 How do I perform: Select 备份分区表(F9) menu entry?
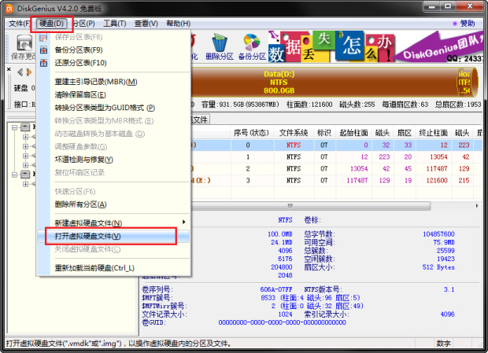[x=113, y=50]
